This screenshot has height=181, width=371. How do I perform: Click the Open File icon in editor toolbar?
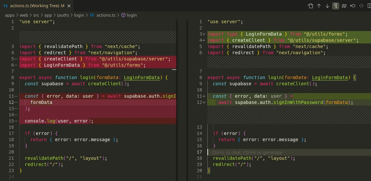point(311,6)
